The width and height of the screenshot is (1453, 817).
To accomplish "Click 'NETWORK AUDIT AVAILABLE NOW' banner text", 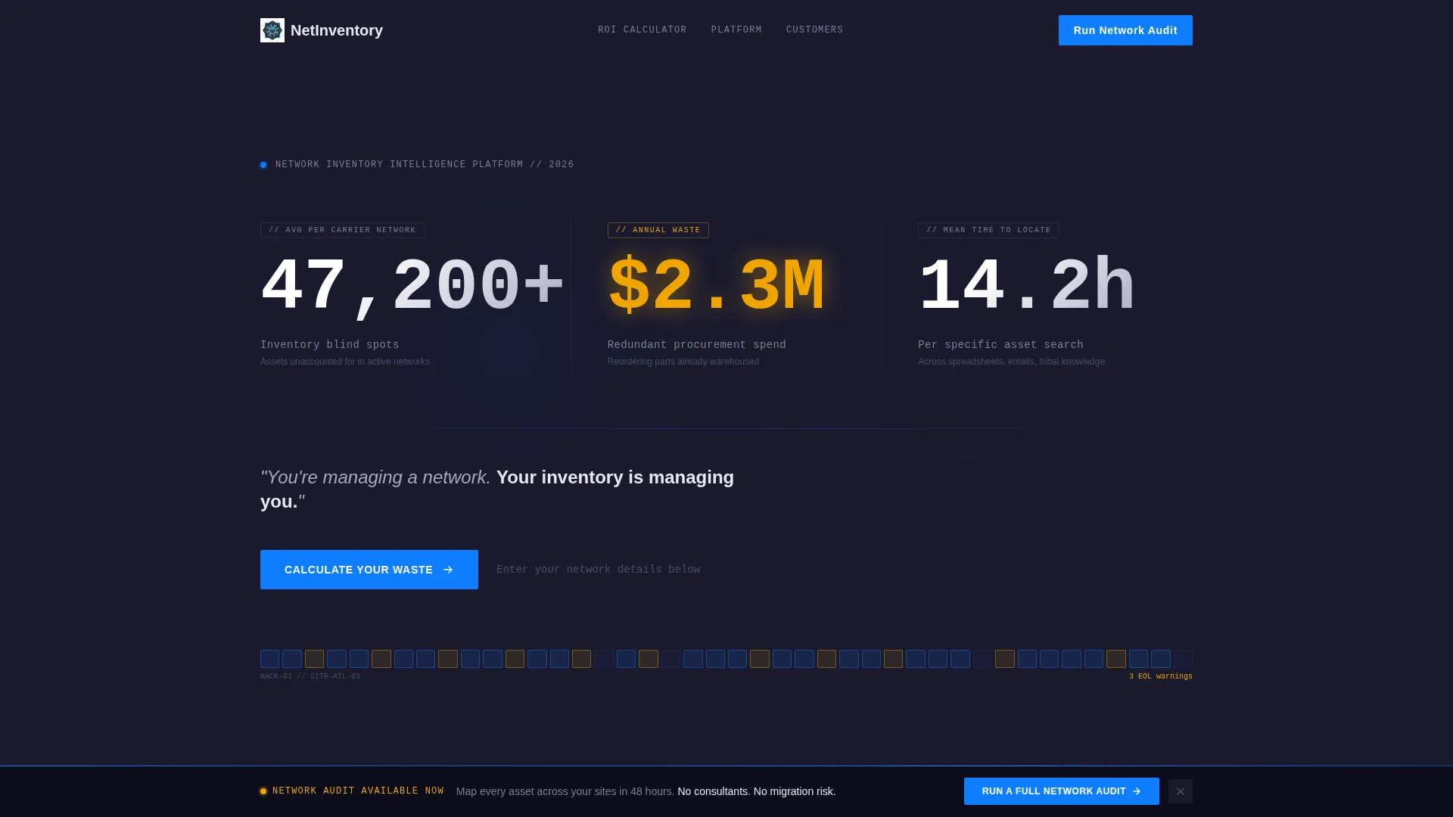I will coord(358,791).
